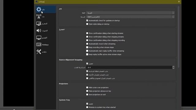Open the Advanced tools icon section

[39, 52]
